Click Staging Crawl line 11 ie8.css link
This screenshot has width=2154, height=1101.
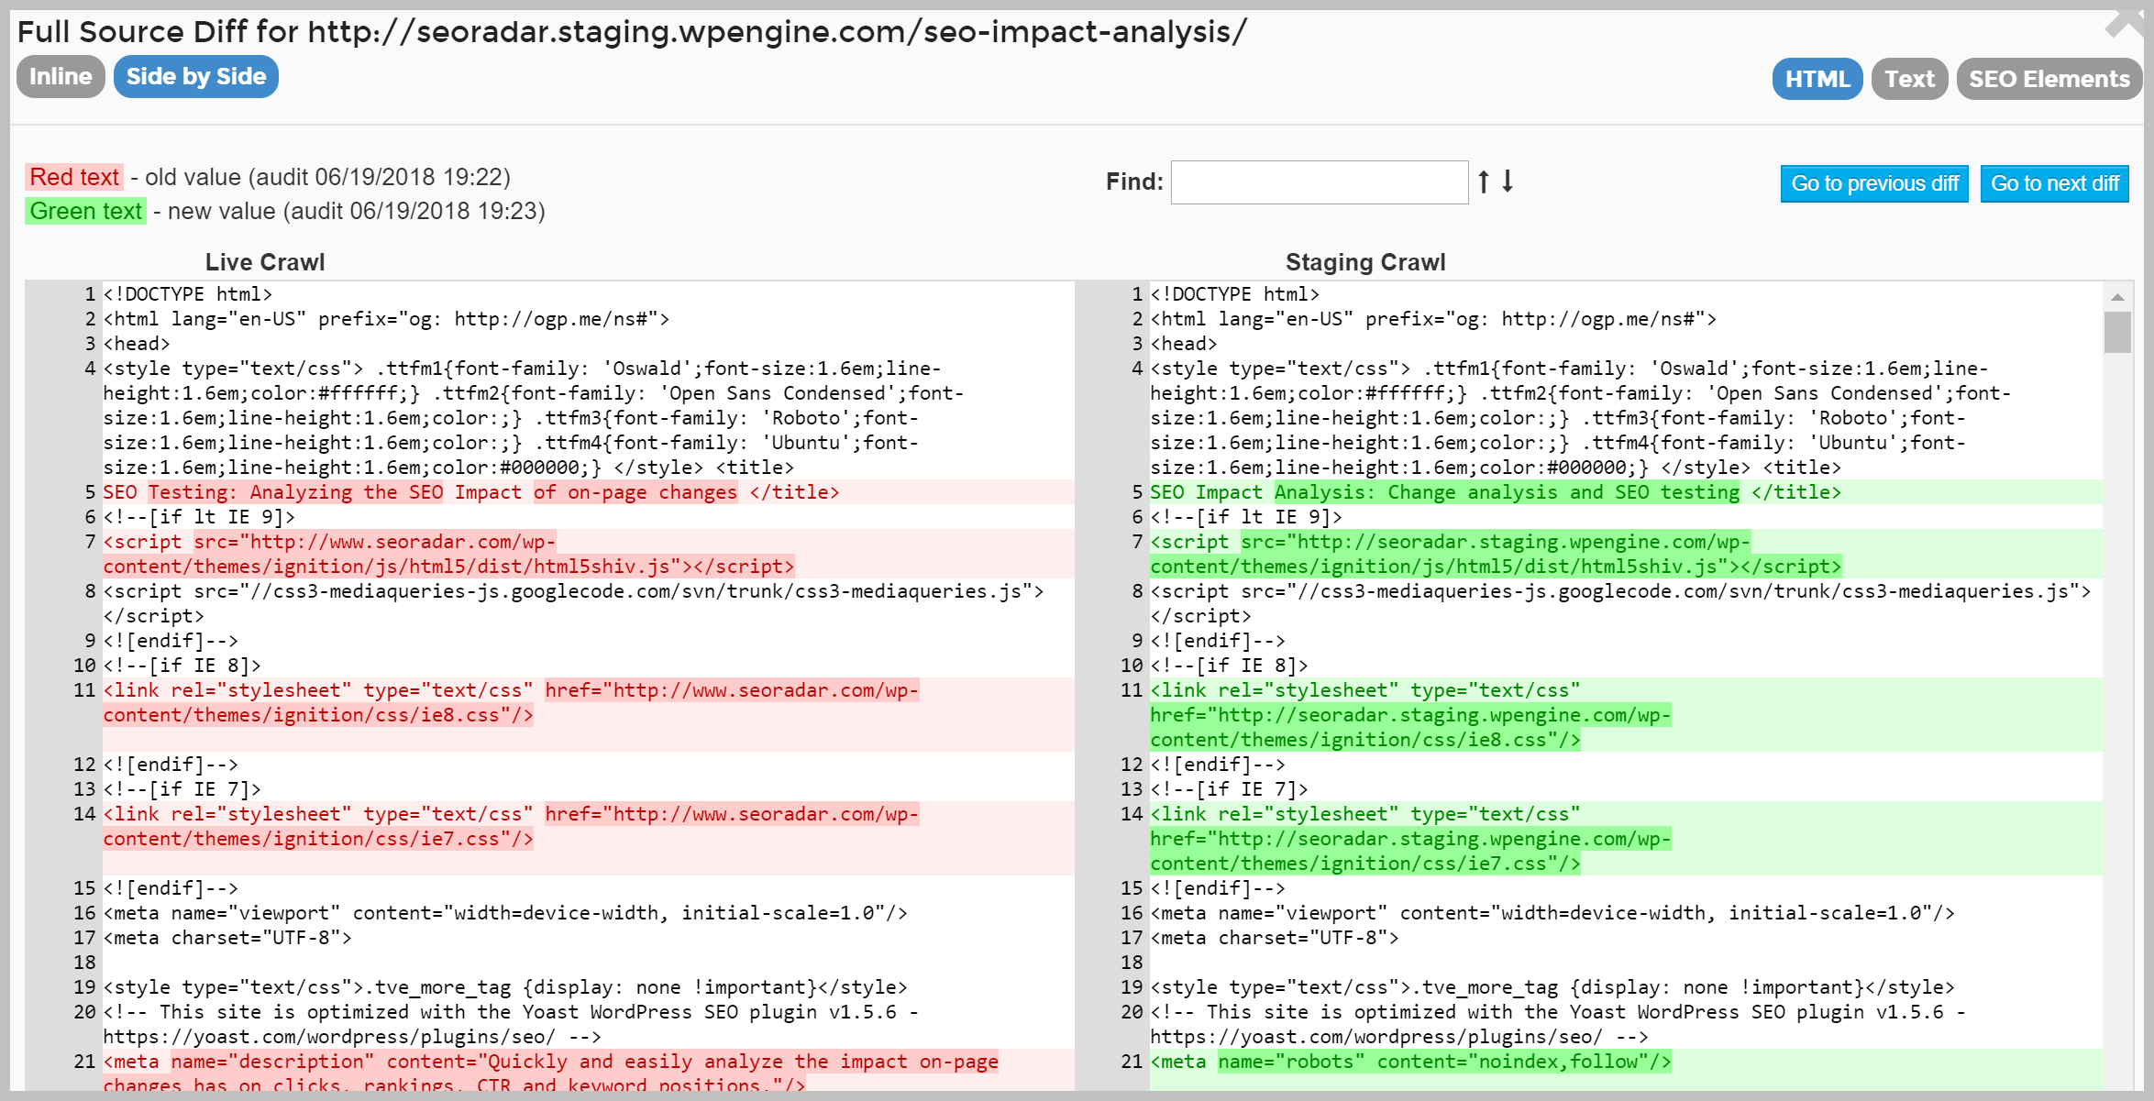tap(1410, 715)
